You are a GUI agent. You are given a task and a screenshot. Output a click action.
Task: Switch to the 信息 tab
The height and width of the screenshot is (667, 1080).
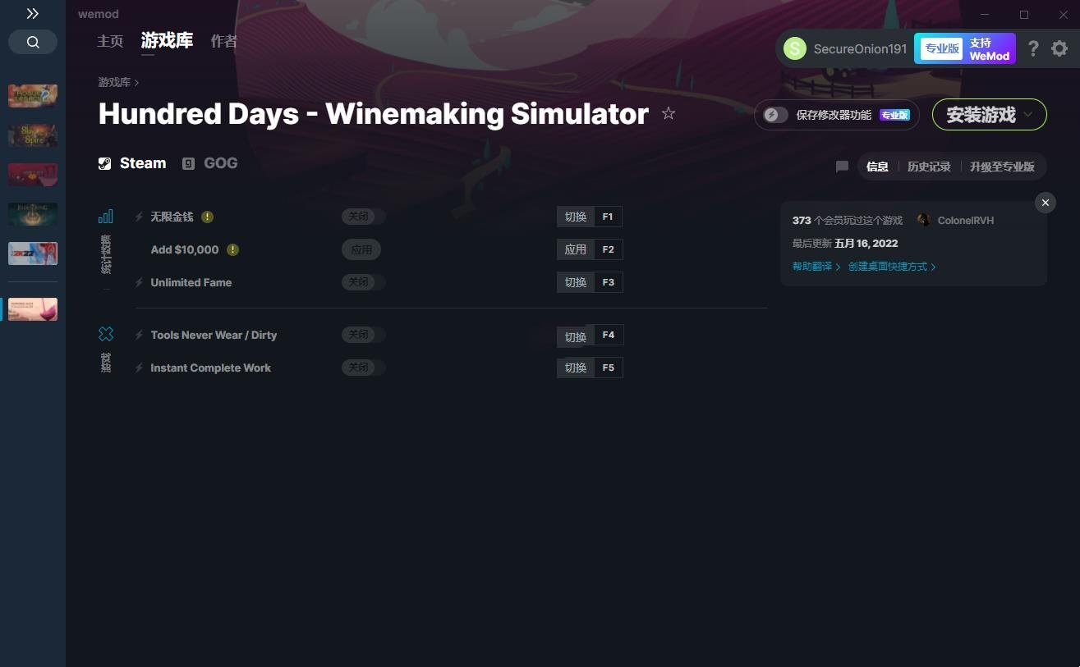click(x=877, y=167)
